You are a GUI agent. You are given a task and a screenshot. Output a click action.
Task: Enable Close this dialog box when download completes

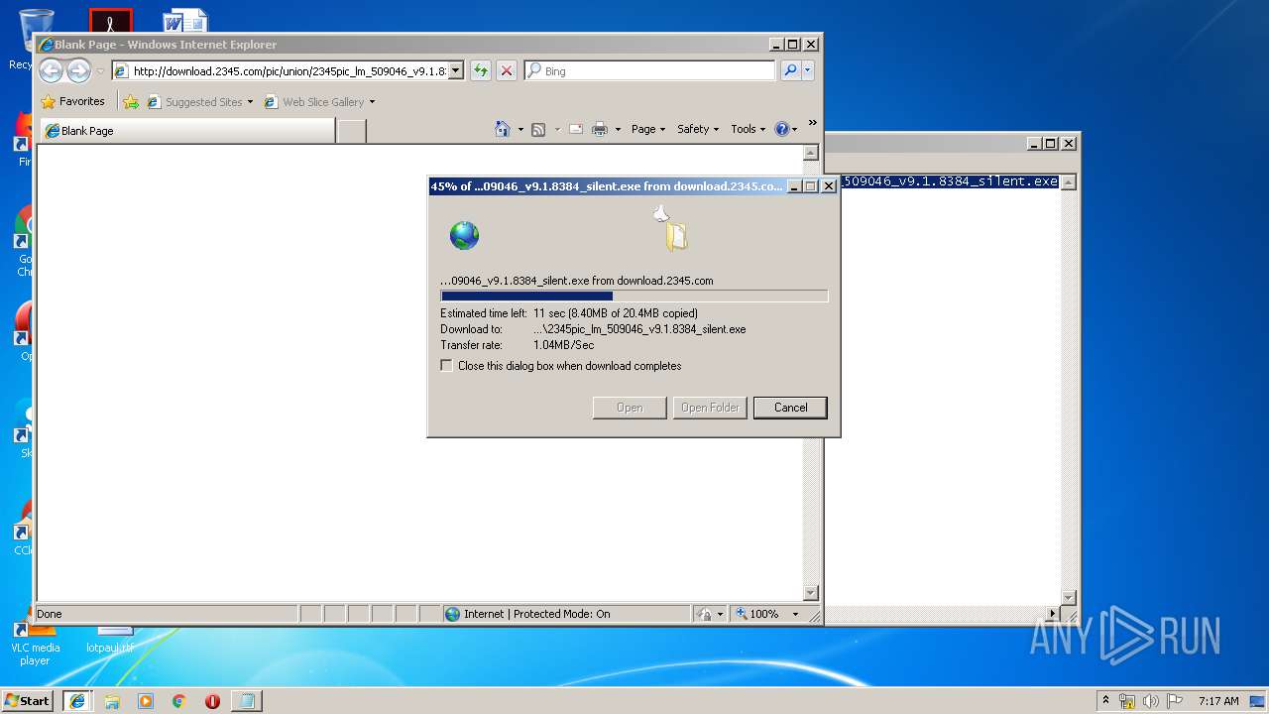point(446,366)
